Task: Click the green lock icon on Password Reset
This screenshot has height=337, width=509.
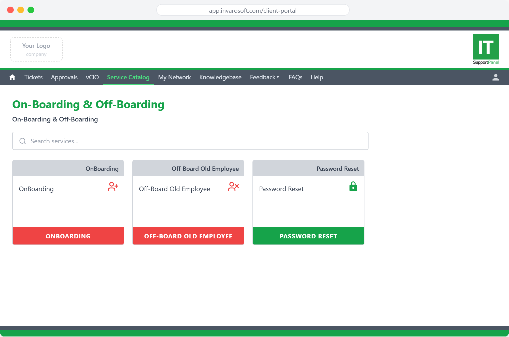Action: (353, 186)
